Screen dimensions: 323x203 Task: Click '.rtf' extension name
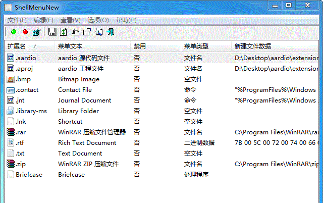(x=20, y=143)
